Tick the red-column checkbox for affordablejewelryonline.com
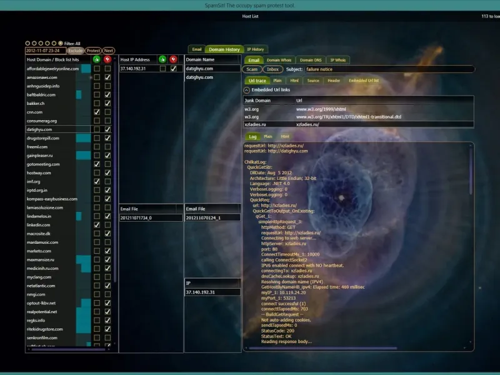500x375 pixels. point(107,69)
